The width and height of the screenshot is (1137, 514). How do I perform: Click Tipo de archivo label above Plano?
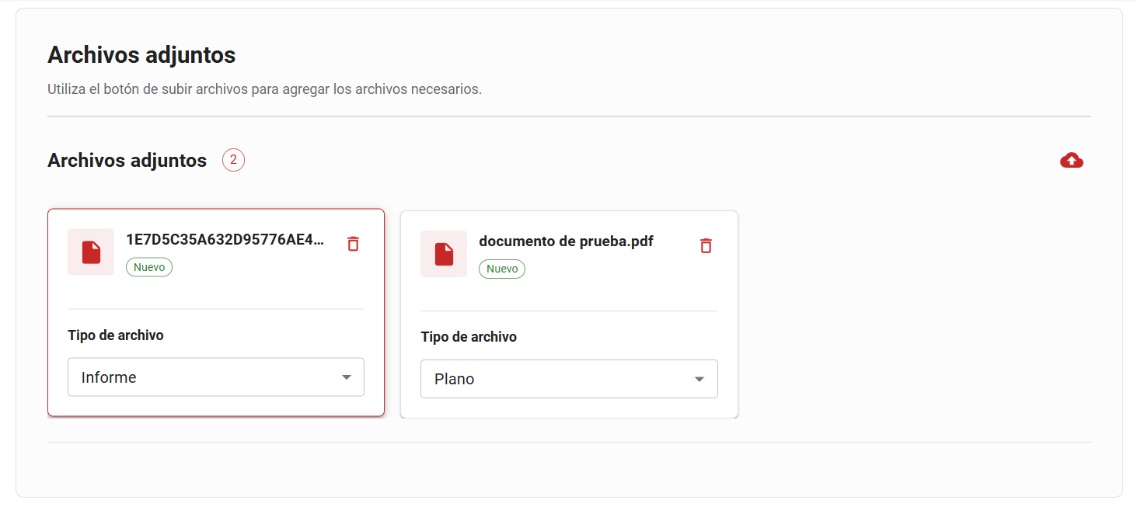(x=469, y=337)
